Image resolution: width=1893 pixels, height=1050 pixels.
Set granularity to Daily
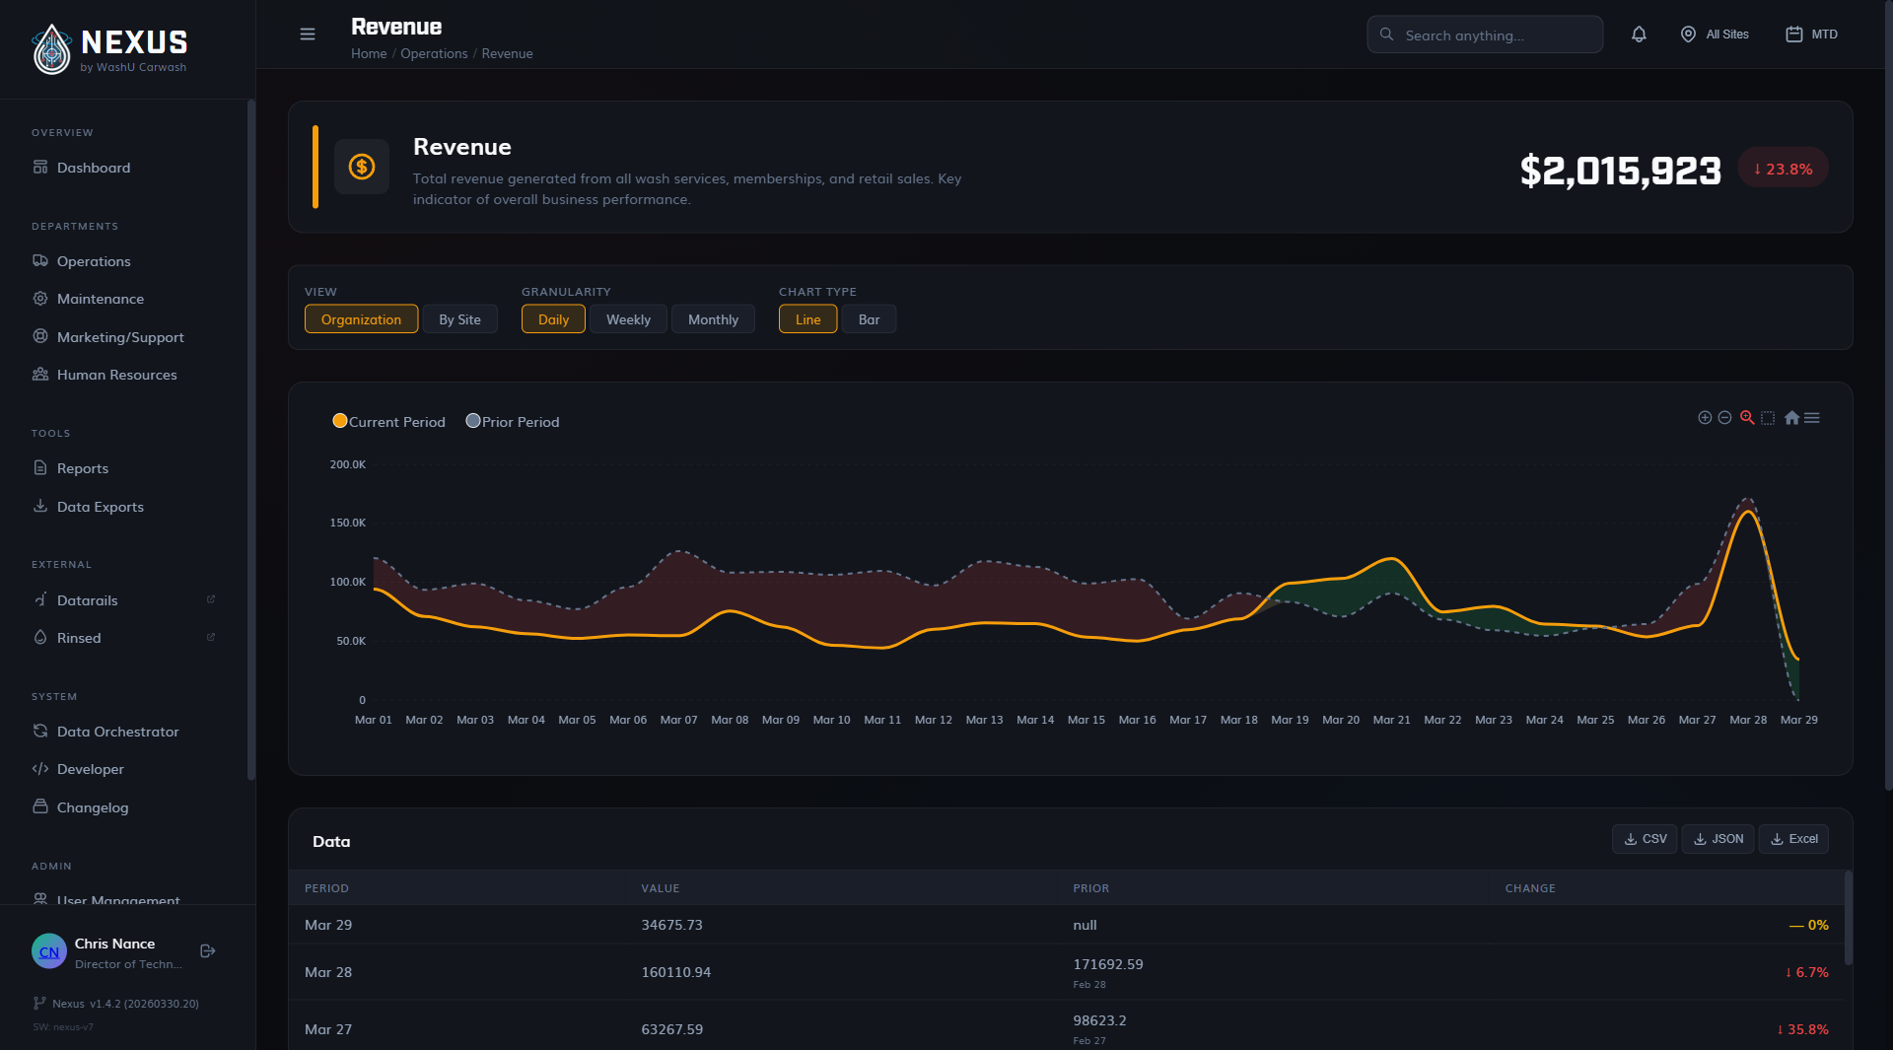coord(553,319)
